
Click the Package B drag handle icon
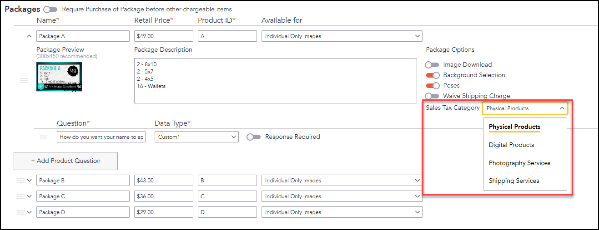(x=20, y=181)
